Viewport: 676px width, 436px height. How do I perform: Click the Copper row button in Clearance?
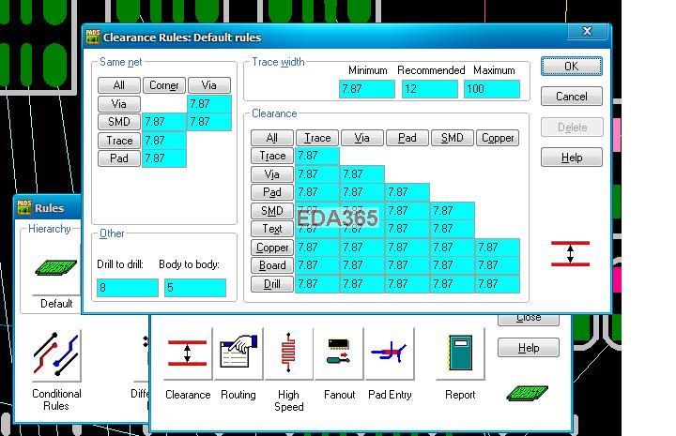[272, 248]
